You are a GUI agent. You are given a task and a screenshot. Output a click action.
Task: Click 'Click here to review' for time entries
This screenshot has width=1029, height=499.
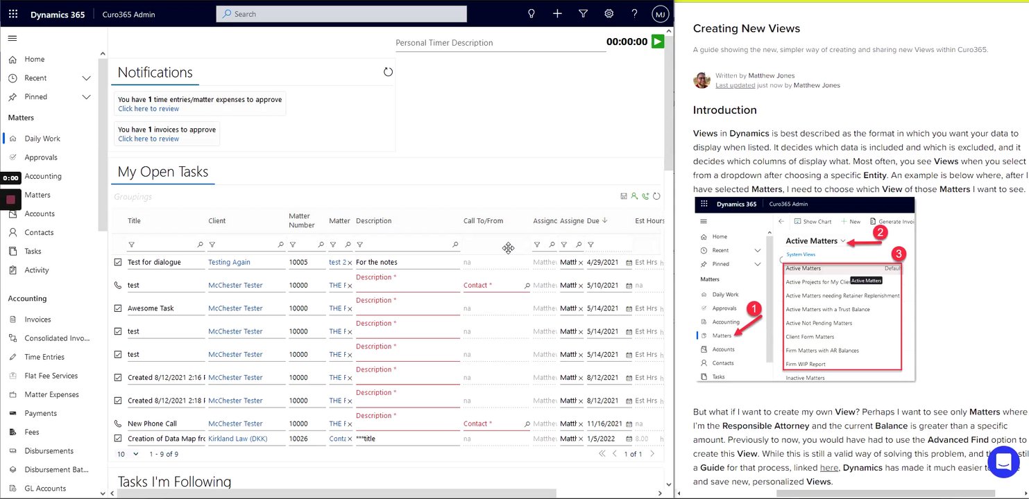pos(148,109)
